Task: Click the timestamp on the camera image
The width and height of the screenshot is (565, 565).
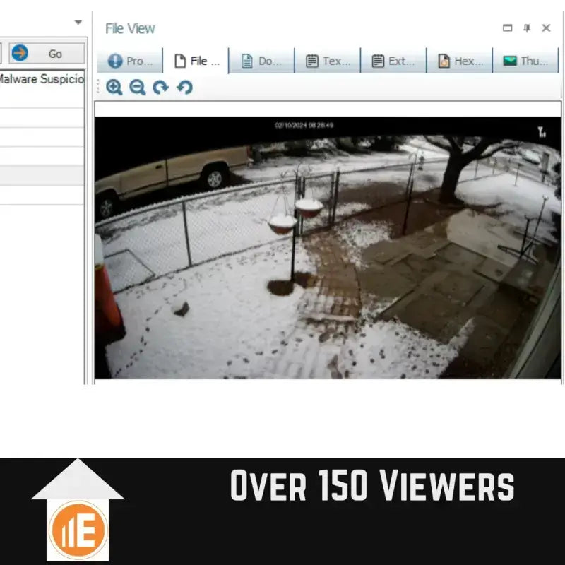Action: coord(304,125)
